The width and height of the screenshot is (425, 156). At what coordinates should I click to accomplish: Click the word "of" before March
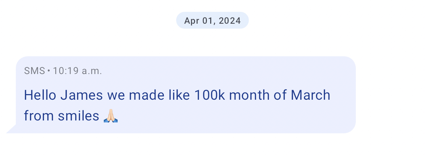[x=280, y=95]
